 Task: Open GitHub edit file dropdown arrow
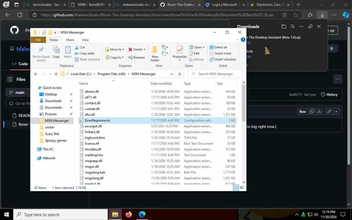pos(336,111)
